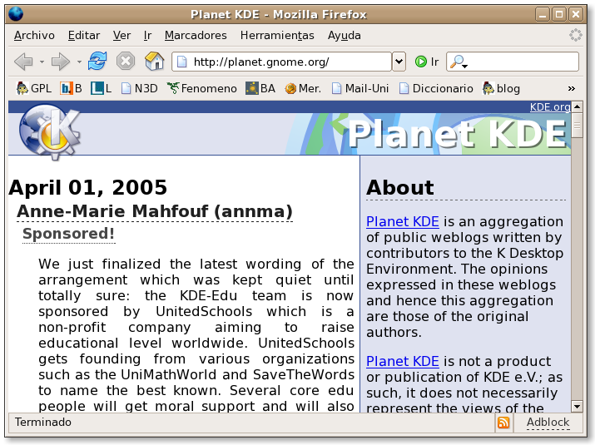Click the vertical scrollbar down arrow
595x445 pixels.
coord(578,406)
